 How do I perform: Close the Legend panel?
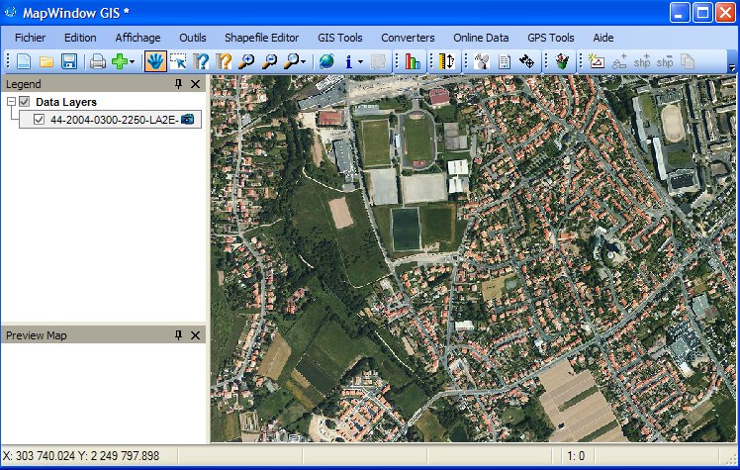click(196, 85)
